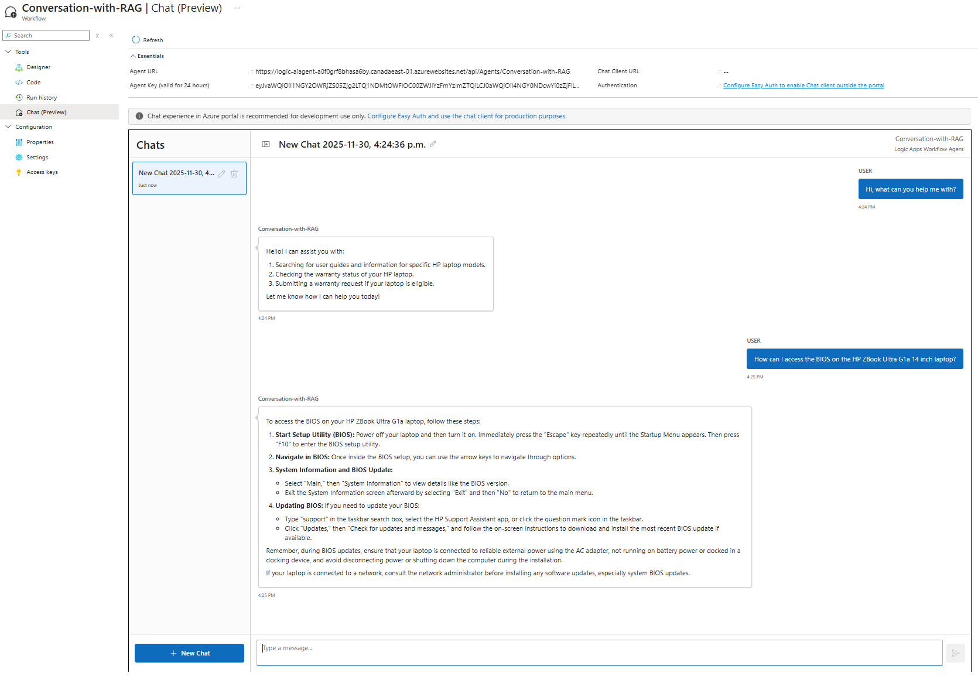Rename chat via pencil icon in chat list
This screenshot has height=676, width=978.
click(x=221, y=174)
